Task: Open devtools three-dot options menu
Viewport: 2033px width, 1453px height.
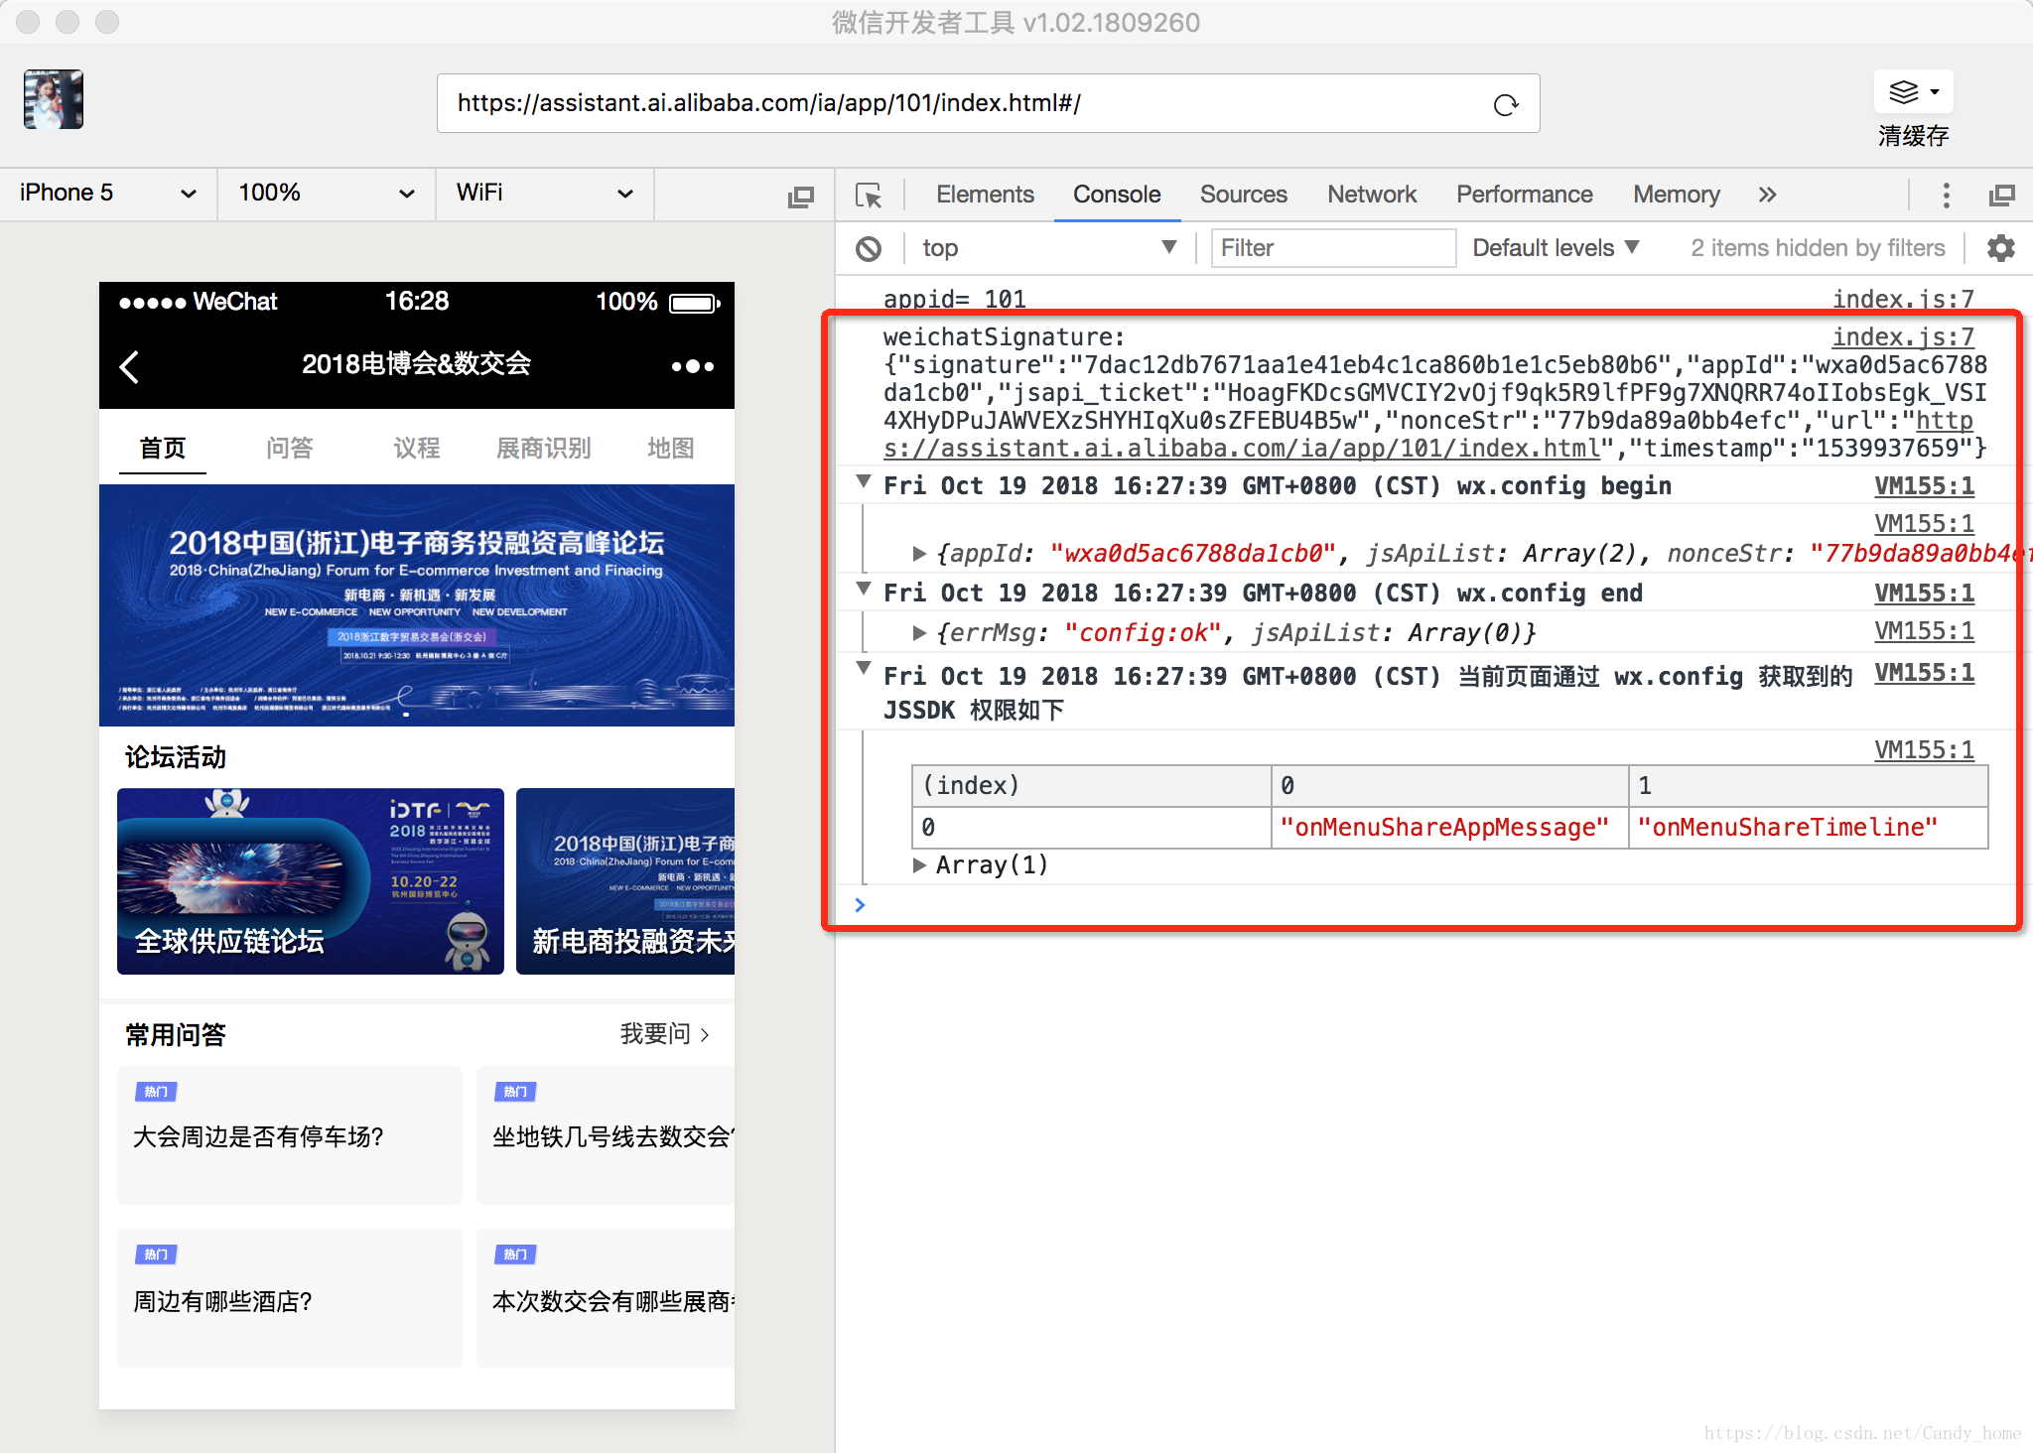Action: 1946,196
